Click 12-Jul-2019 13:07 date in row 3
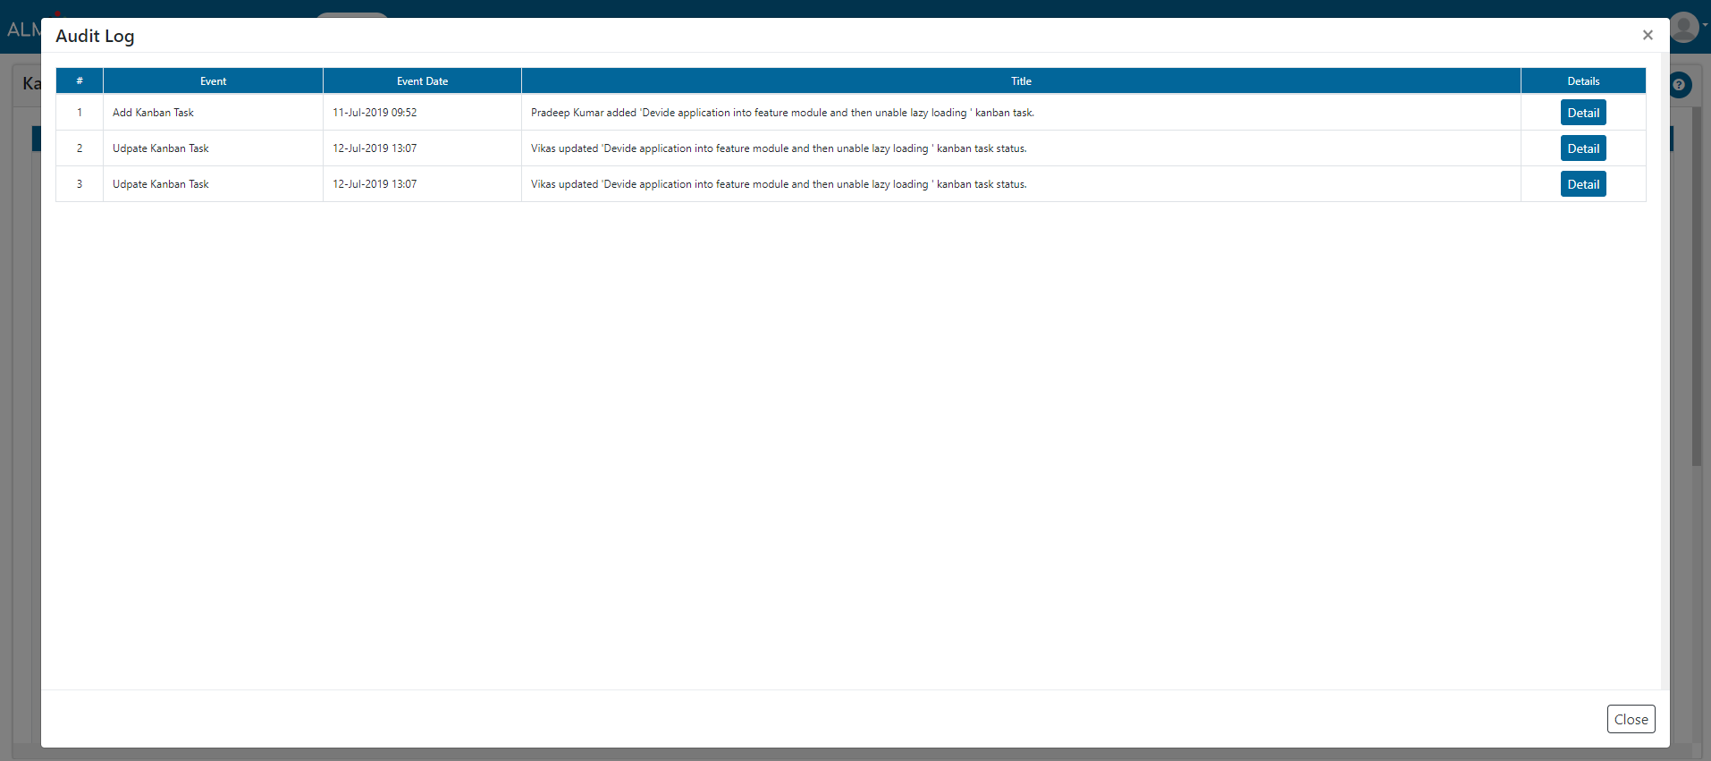The height and width of the screenshot is (761, 1711). (x=375, y=184)
